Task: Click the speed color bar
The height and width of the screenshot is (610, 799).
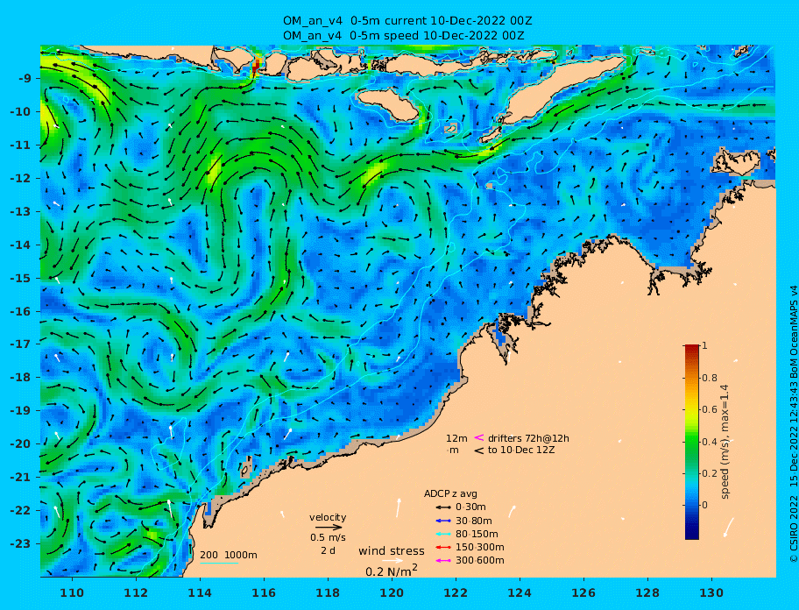Action: pos(692,442)
